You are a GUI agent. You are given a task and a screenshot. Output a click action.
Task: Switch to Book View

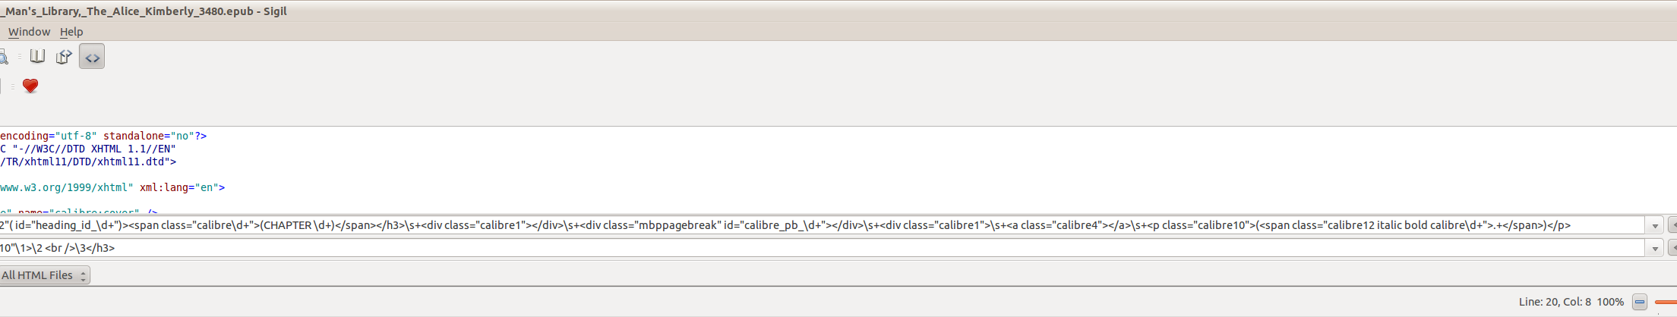[37, 57]
